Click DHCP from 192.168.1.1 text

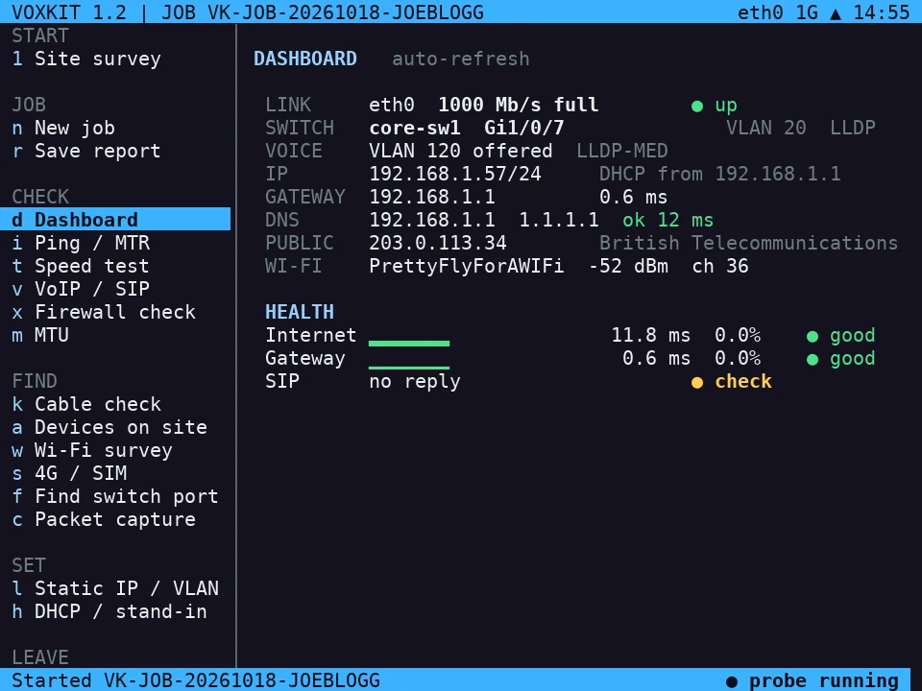pos(720,174)
